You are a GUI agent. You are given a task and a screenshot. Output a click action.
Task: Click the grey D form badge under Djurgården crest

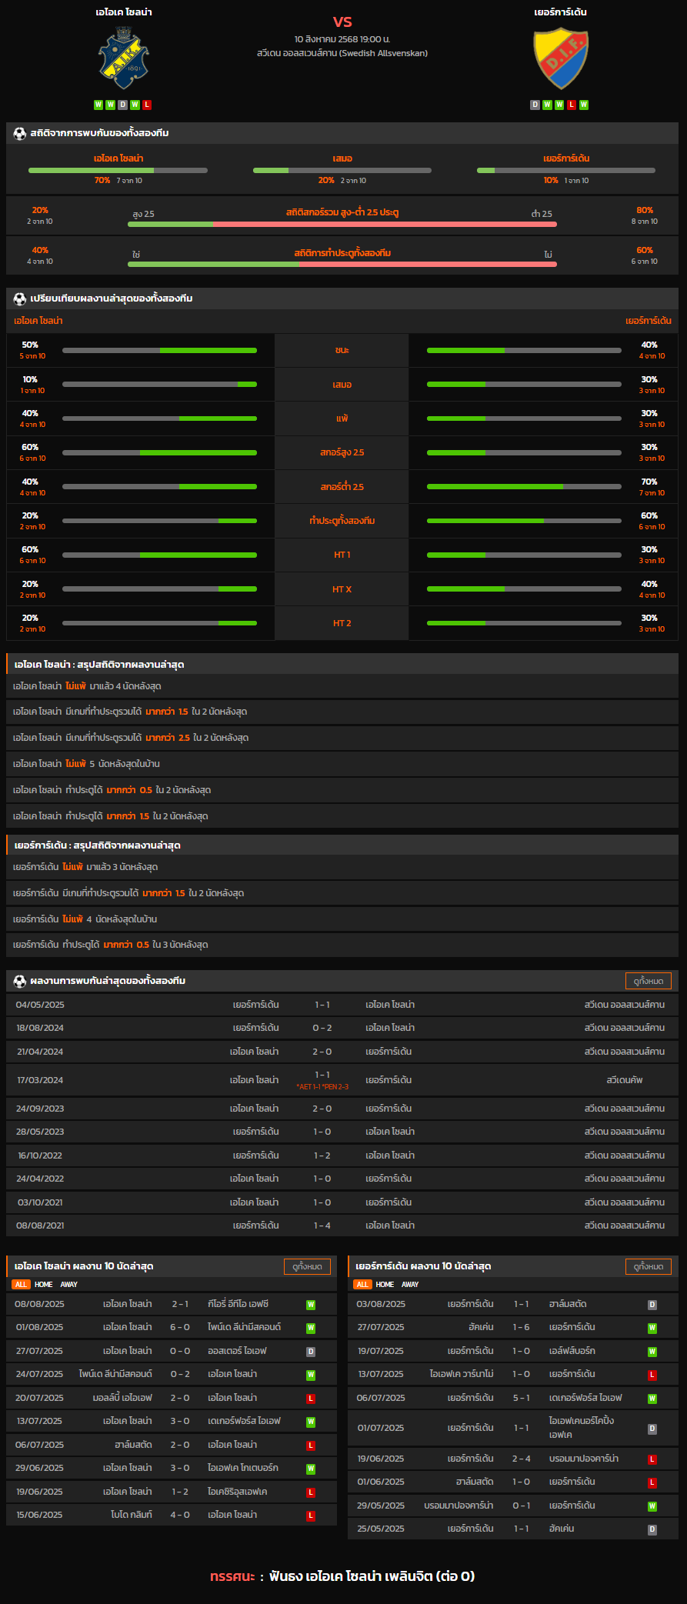(535, 105)
